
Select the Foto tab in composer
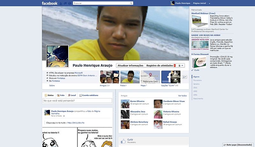[61, 95]
